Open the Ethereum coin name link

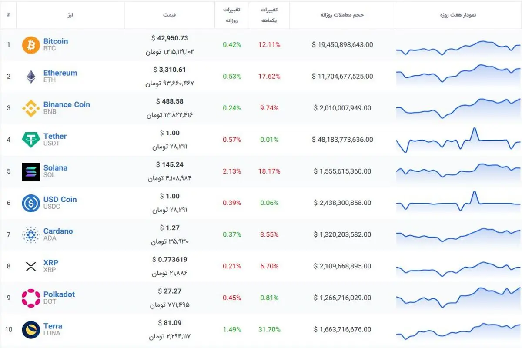tap(60, 73)
